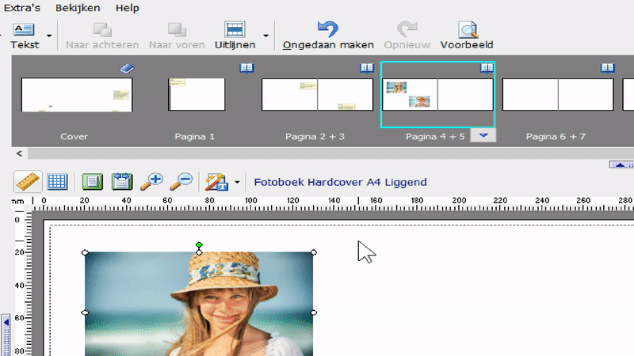Screen dimensions: 634x356
Task: Toggle the grid display button
Action: tap(57, 181)
